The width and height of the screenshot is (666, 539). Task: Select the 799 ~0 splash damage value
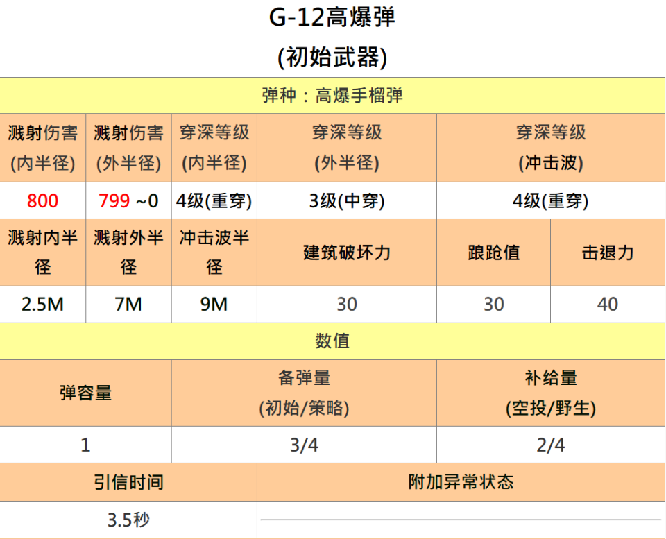coord(128,201)
